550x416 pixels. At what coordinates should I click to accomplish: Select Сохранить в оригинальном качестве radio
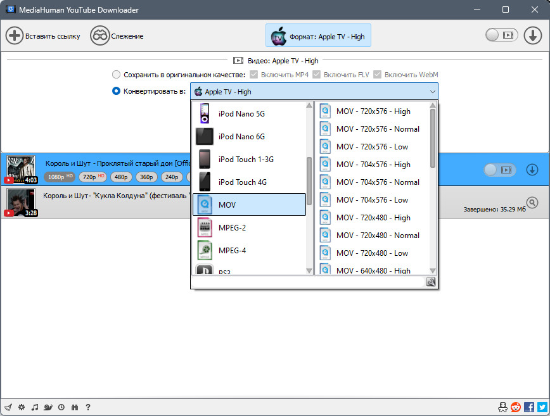[x=116, y=75]
